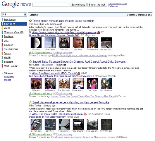
Task: Click New York Daily lunar surface thumbnail
Action: coord(106,43)
